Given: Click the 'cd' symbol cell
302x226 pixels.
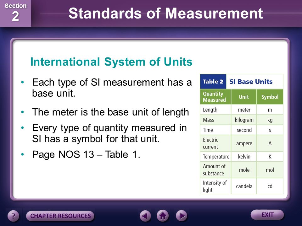Looking at the screenshot, I should coord(270,186).
